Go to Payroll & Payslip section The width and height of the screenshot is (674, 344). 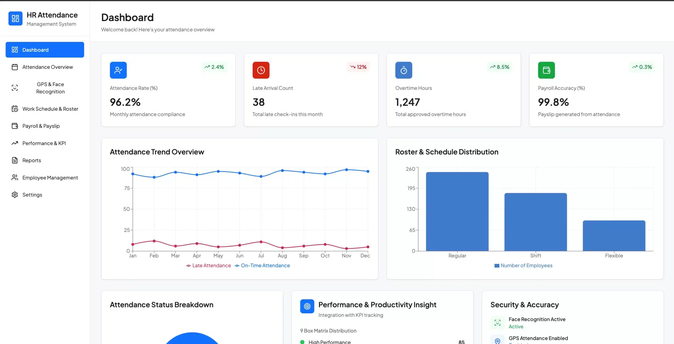click(x=41, y=126)
